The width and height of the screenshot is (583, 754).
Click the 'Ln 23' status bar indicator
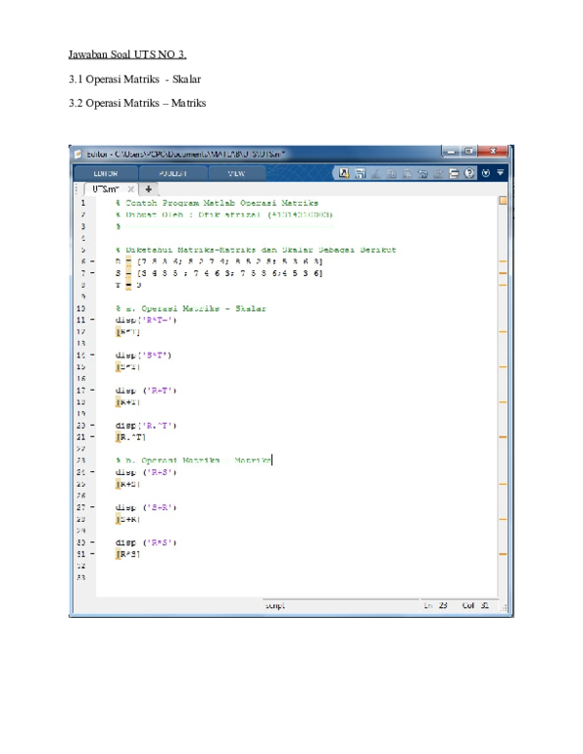pos(436,605)
